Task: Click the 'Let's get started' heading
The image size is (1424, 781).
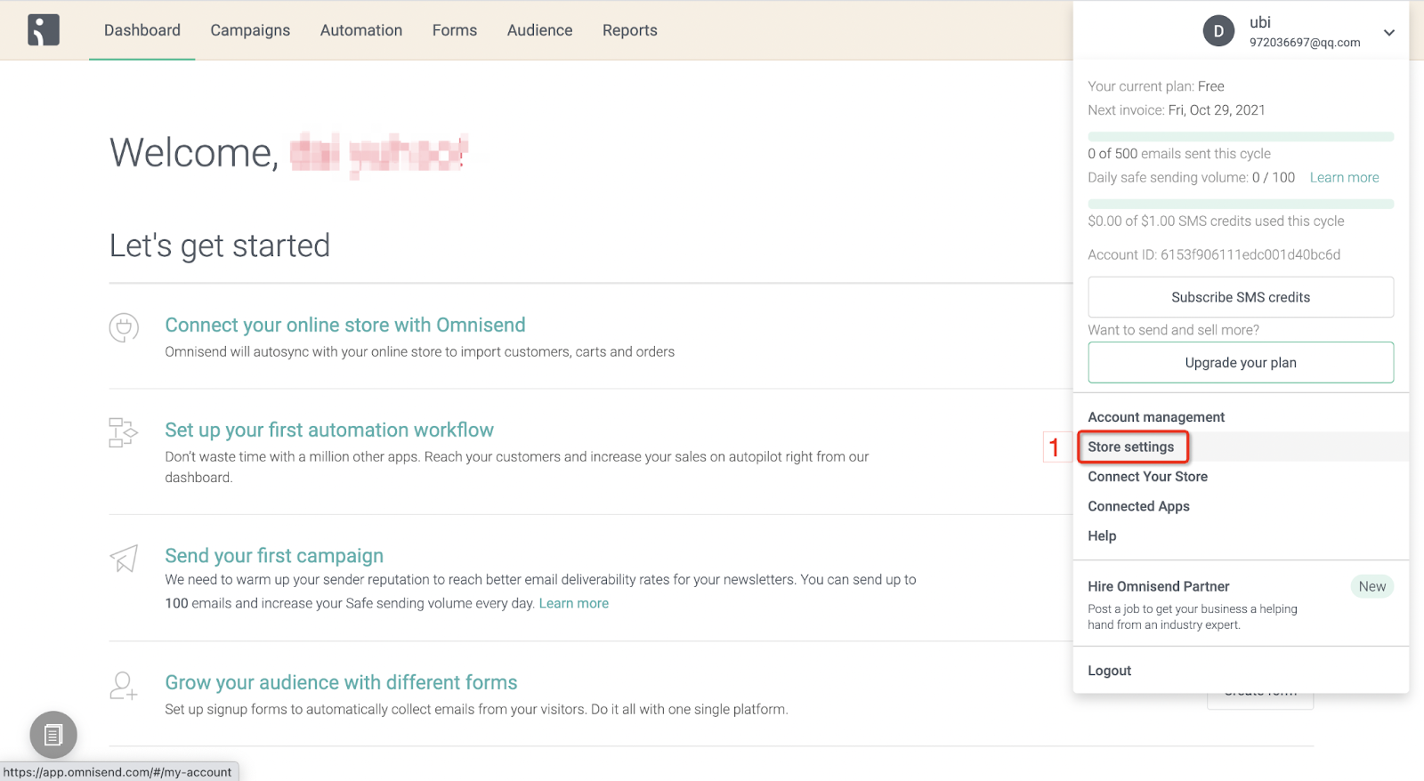Action: [220, 246]
